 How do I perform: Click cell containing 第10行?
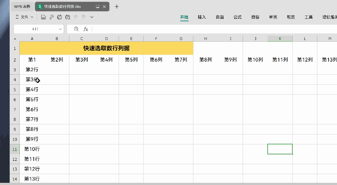[32, 149]
